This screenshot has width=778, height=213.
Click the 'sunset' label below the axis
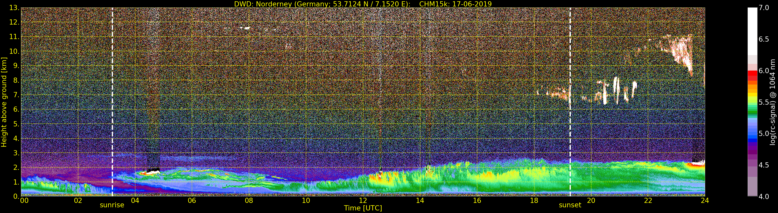tap(570, 205)
